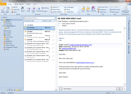
Task: Collapse the Last Week group
Action: [25, 25]
